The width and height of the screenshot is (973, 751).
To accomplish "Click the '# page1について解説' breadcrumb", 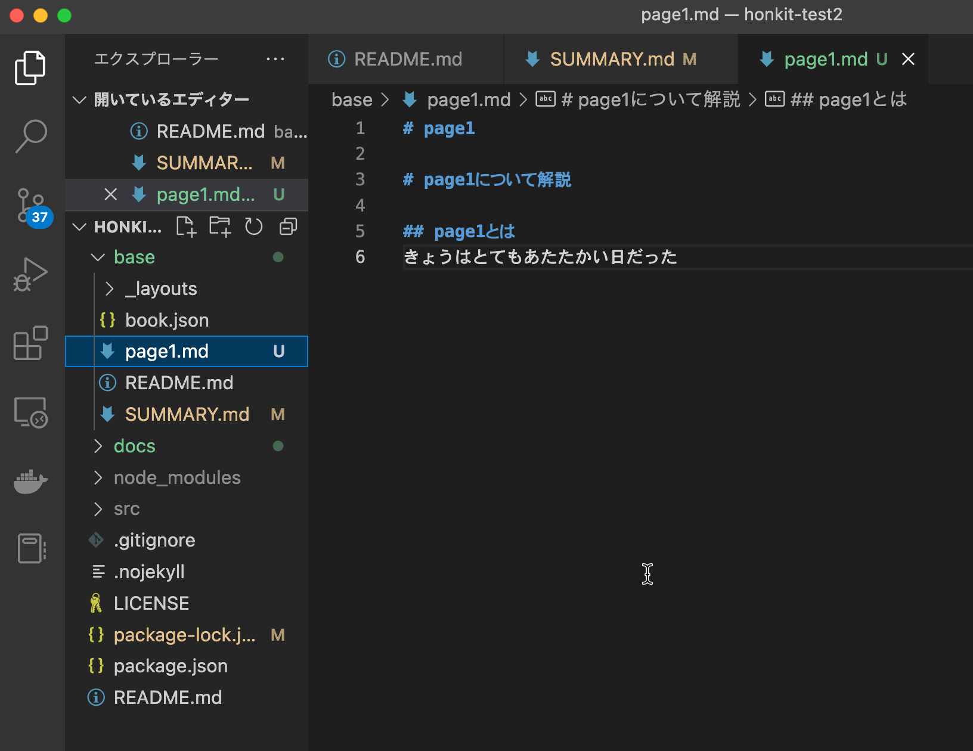I will coord(638,100).
